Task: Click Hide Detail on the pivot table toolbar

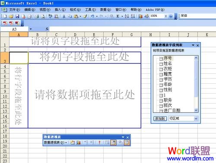Action: (x=86, y=143)
